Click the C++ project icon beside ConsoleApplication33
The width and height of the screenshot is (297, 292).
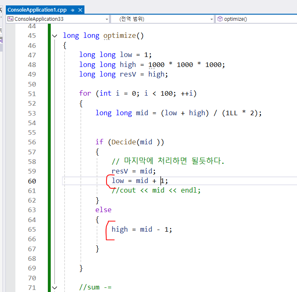click(x=10, y=19)
